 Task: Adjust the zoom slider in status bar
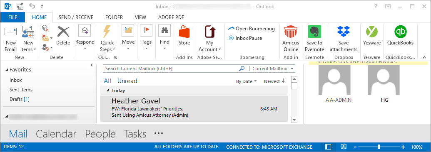(379, 147)
